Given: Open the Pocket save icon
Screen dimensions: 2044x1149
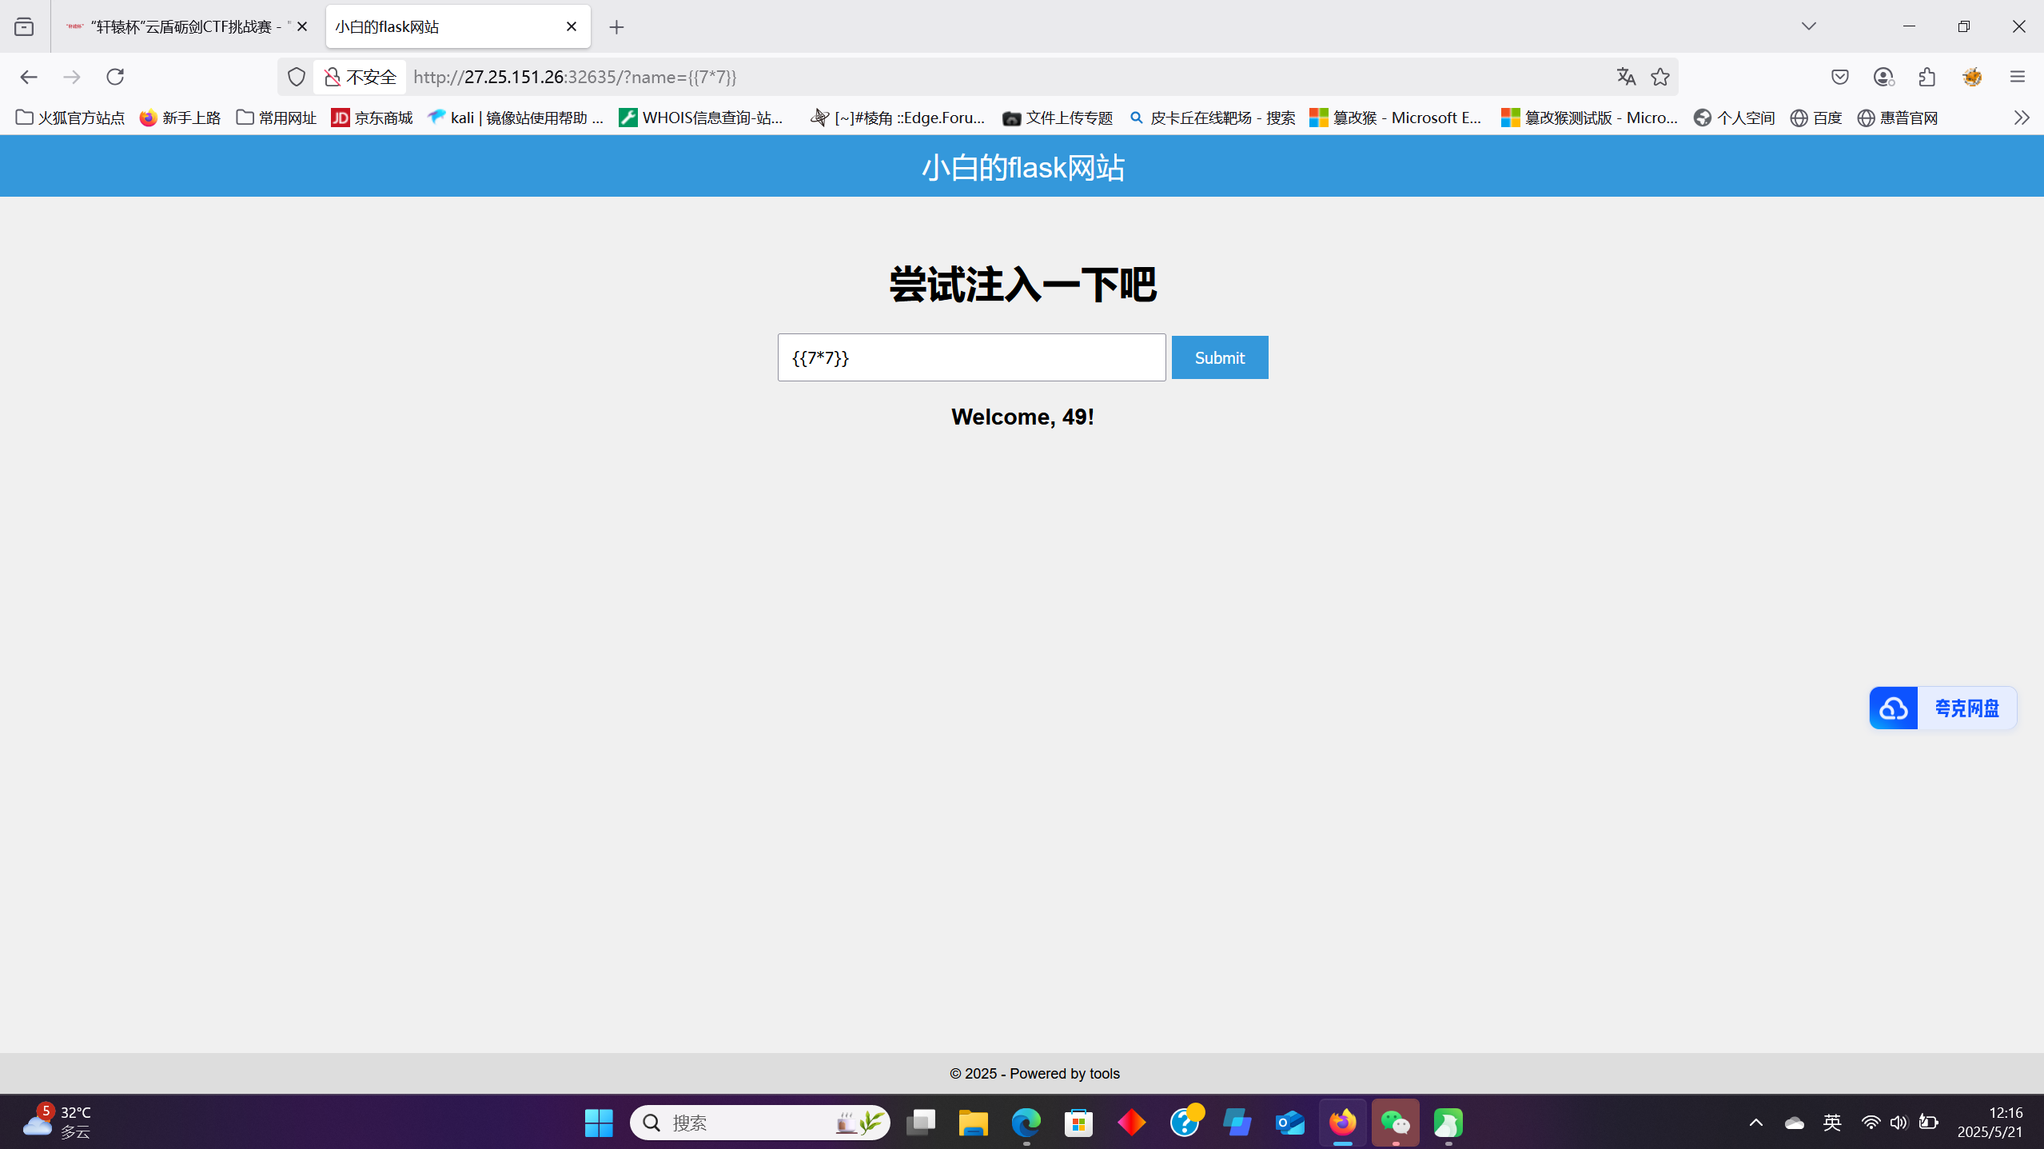Looking at the screenshot, I should pos(1840,77).
